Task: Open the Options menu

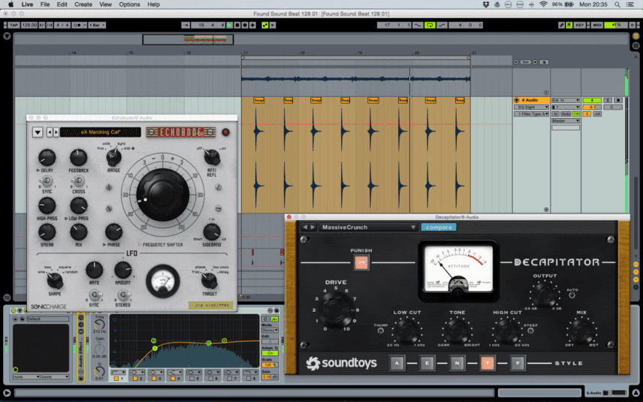Action: click(129, 5)
